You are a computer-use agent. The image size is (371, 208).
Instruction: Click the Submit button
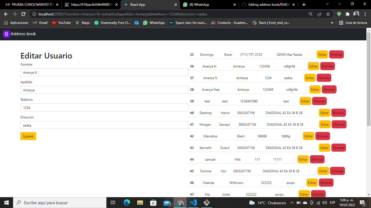28,136
